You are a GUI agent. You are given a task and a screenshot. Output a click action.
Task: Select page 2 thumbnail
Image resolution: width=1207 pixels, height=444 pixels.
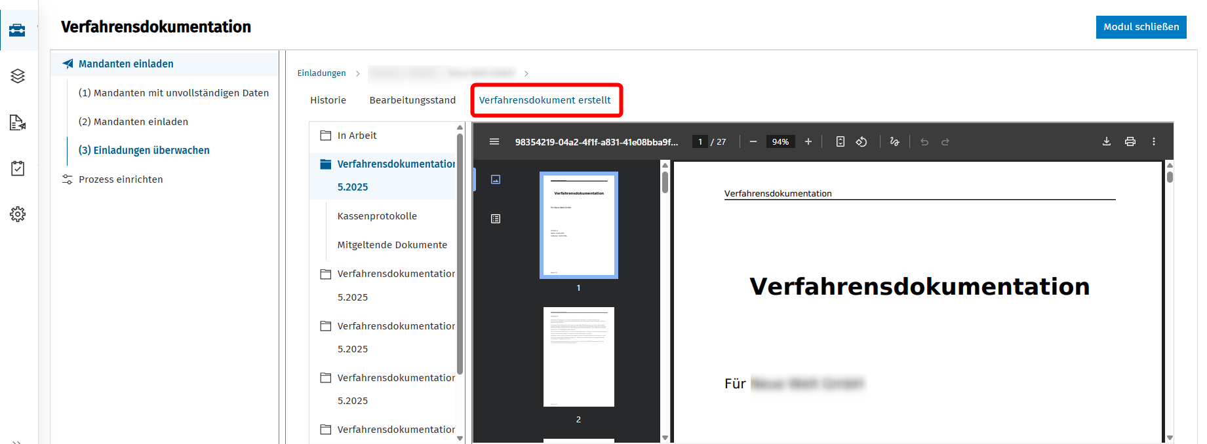click(x=579, y=357)
